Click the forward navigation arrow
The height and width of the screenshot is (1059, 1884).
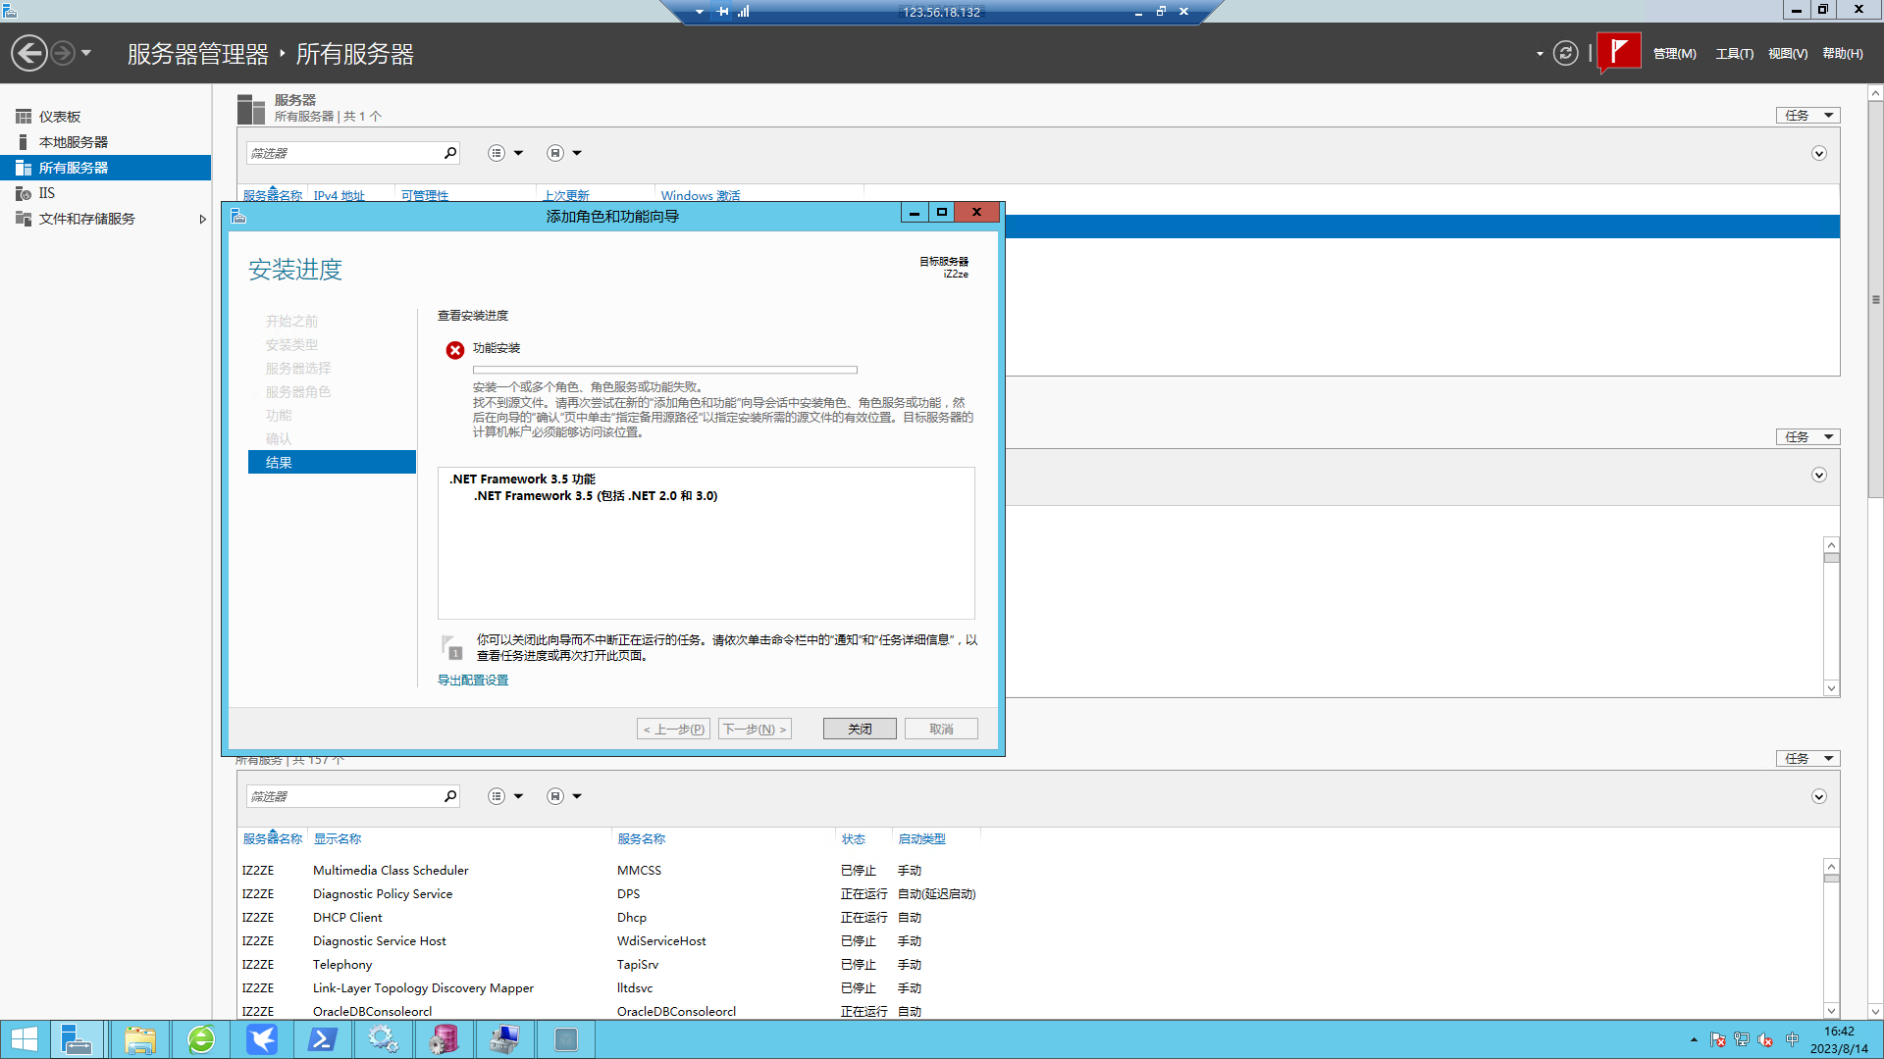click(x=63, y=53)
